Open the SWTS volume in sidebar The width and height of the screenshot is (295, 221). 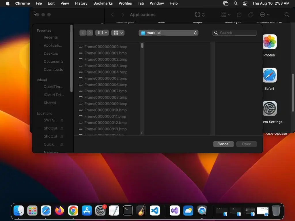tap(50, 120)
